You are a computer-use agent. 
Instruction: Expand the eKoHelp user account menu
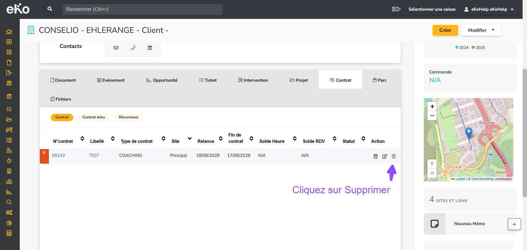(489, 9)
